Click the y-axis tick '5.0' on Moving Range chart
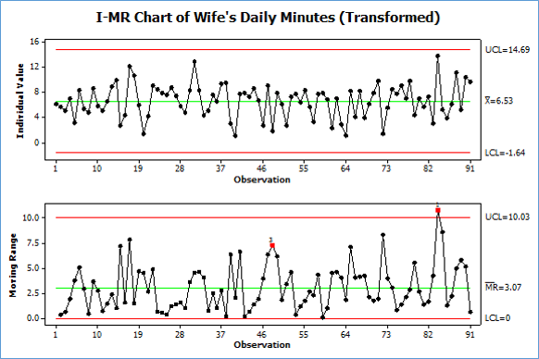Viewport: 539px width, 359px height. pyautogui.click(x=33, y=268)
